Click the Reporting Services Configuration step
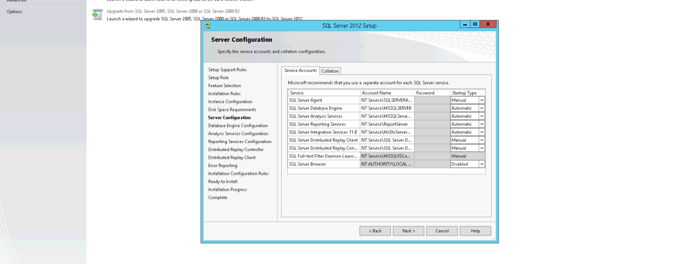This screenshot has height=264, width=698. (240, 142)
